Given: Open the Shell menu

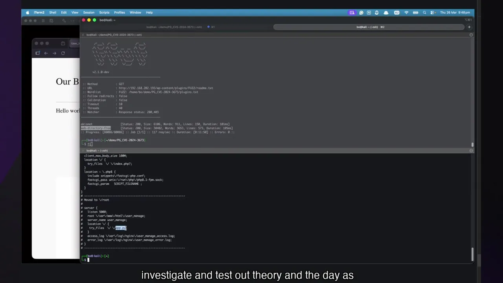Looking at the screenshot, I should [53, 13].
